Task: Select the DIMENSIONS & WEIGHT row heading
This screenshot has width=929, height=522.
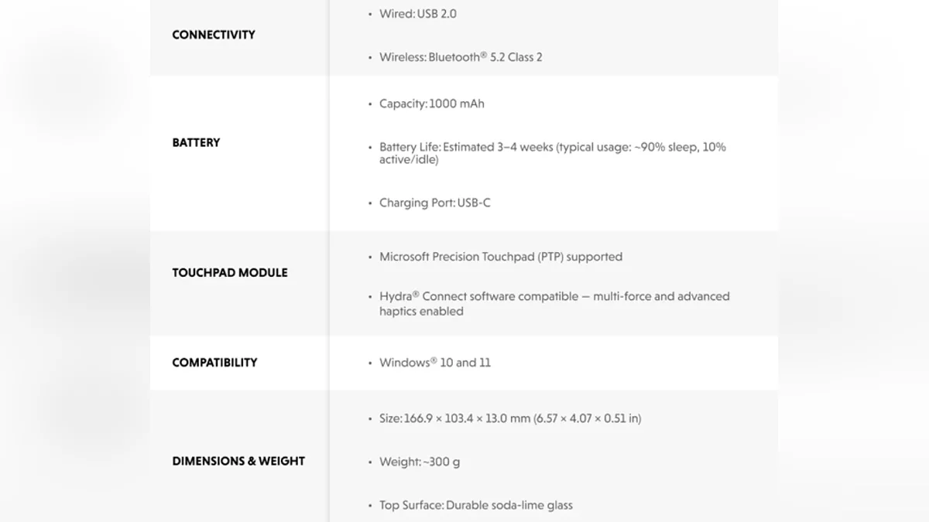Action: click(x=238, y=462)
